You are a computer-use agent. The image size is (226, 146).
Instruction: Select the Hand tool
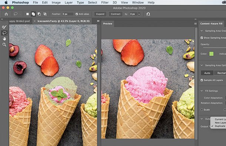4,39
